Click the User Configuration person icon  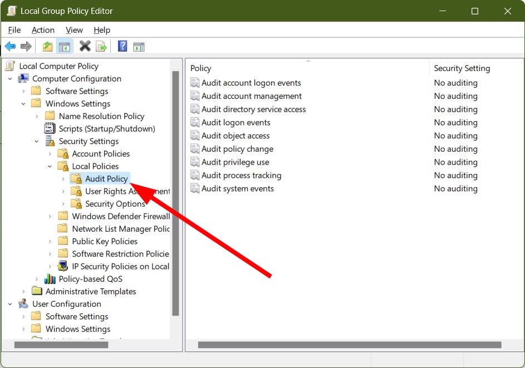(23, 304)
